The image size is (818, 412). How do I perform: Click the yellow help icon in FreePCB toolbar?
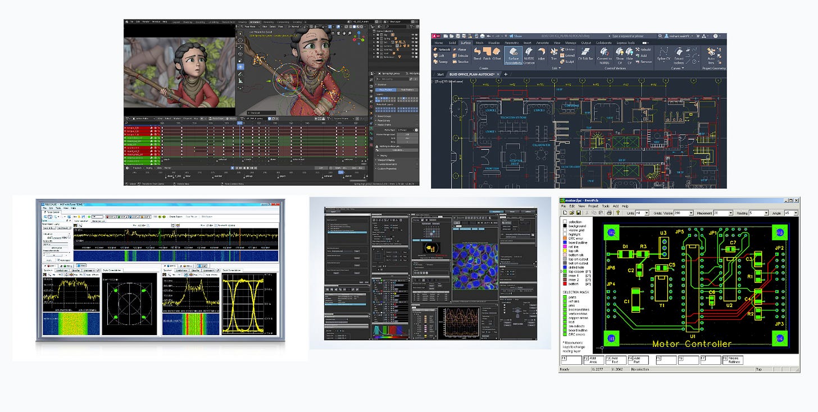coord(617,213)
